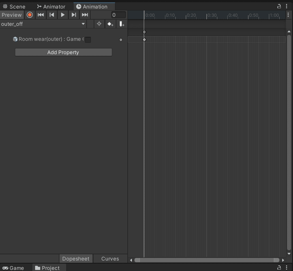Click the filter-by-selection crosshair icon
The image size is (293, 271).
99,24
